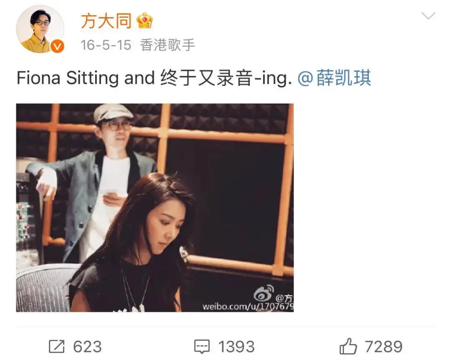This screenshot has width=451, height=364.
Task: Click the 香港歌手 description text
Action: 167,45
